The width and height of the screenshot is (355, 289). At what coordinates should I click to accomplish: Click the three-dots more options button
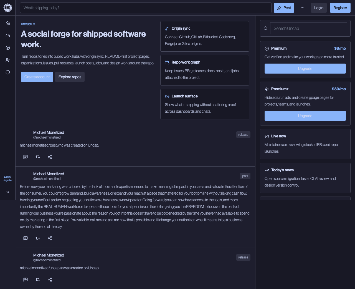[x=303, y=8]
